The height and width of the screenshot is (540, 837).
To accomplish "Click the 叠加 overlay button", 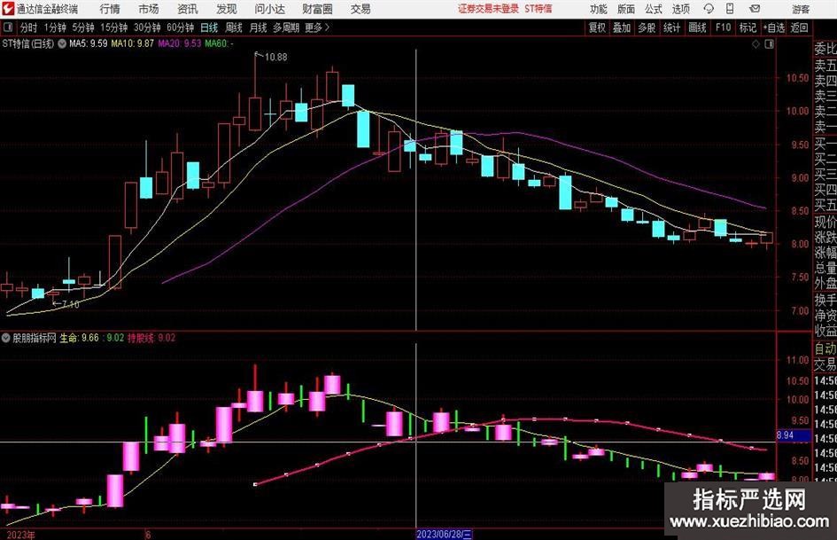I will [622, 27].
